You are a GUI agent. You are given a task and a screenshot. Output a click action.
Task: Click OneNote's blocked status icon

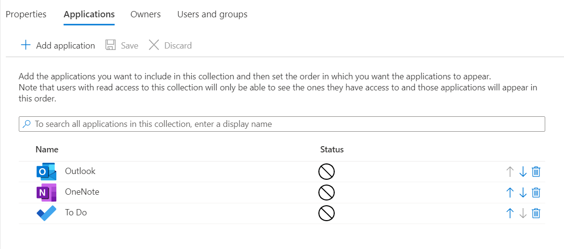coord(327,193)
